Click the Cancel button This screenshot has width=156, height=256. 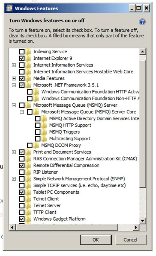pos(130,240)
